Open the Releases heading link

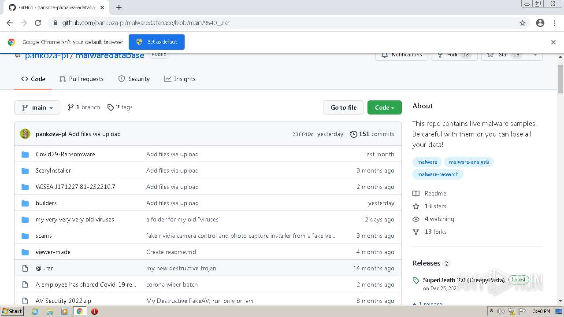coord(431,263)
